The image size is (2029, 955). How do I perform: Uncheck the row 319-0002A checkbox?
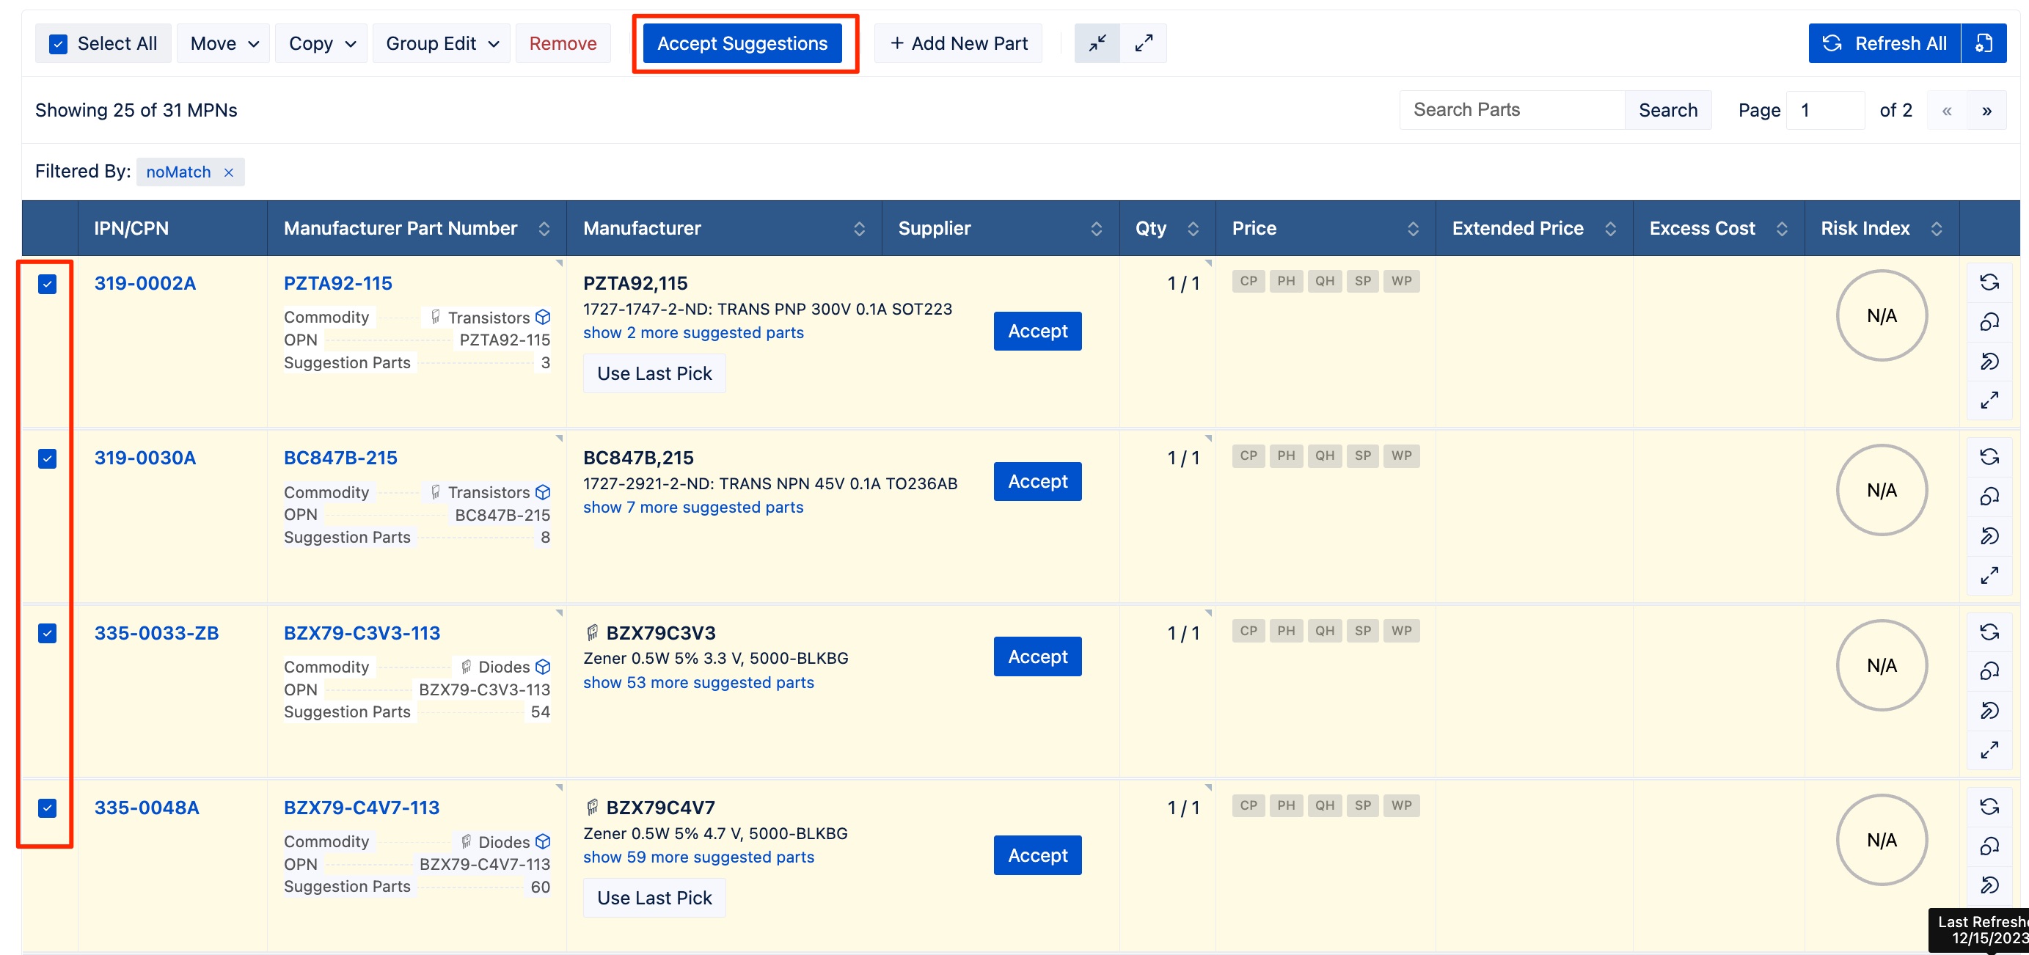(47, 284)
